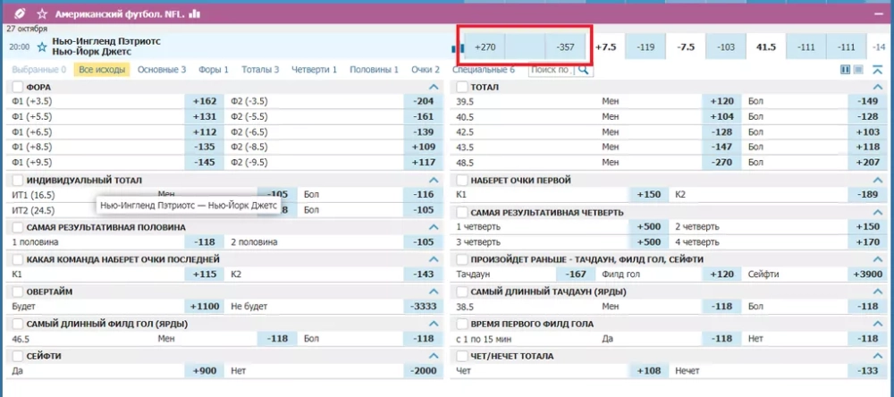Star the Patriots vs Jets match
Viewport: 894px width, 397px height.
42,46
